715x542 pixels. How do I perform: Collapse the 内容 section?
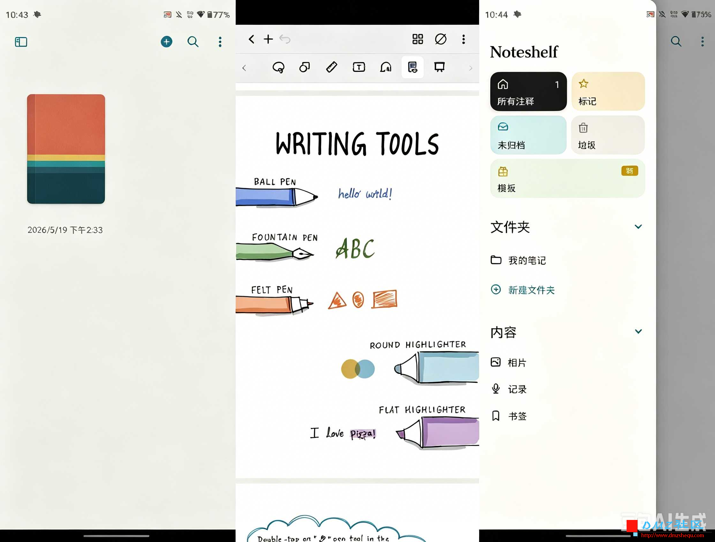point(638,331)
